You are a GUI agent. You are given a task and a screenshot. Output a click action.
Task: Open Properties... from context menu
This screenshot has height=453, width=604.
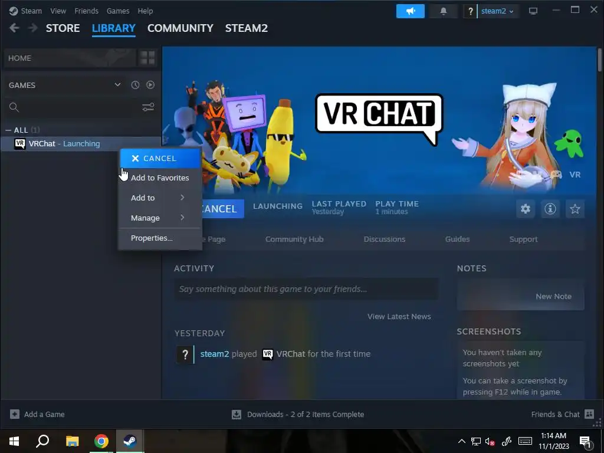point(160,238)
